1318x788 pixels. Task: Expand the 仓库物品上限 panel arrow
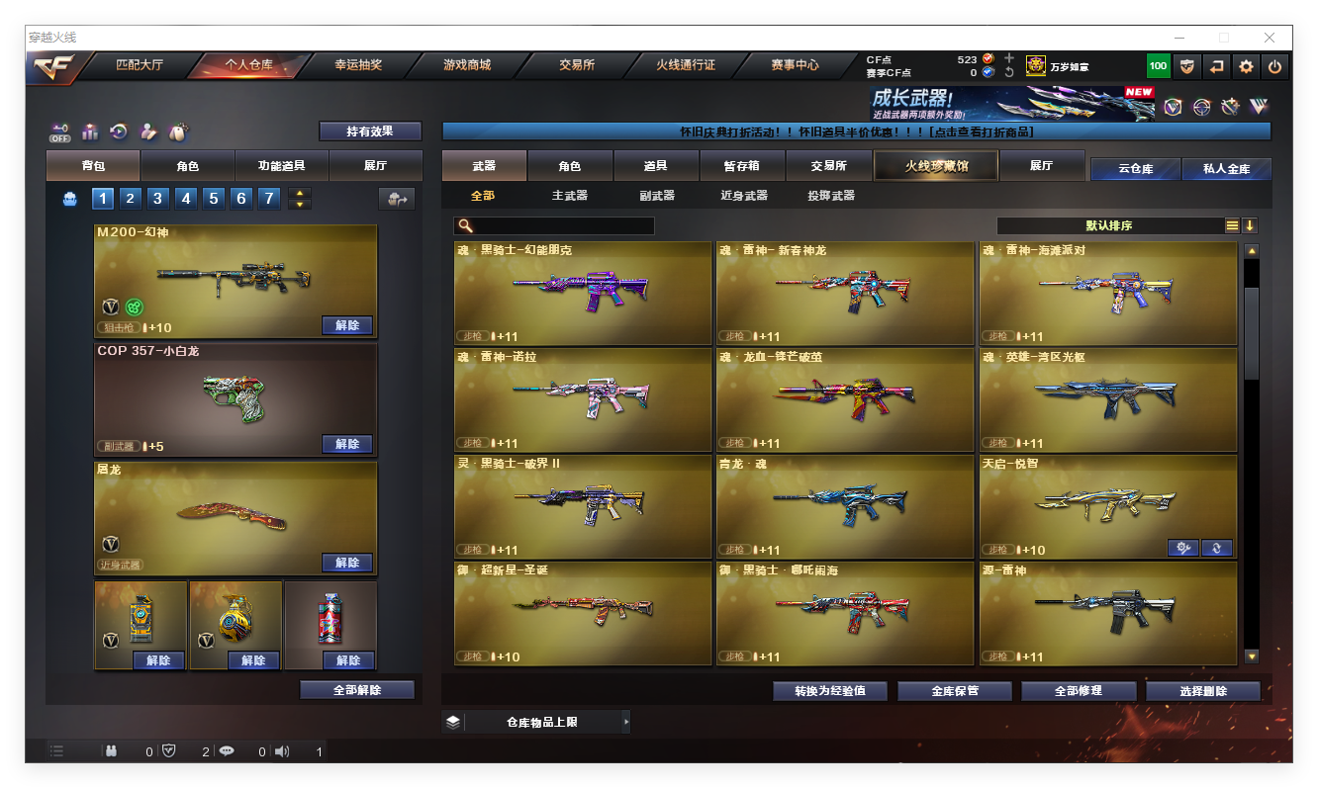pos(625,723)
